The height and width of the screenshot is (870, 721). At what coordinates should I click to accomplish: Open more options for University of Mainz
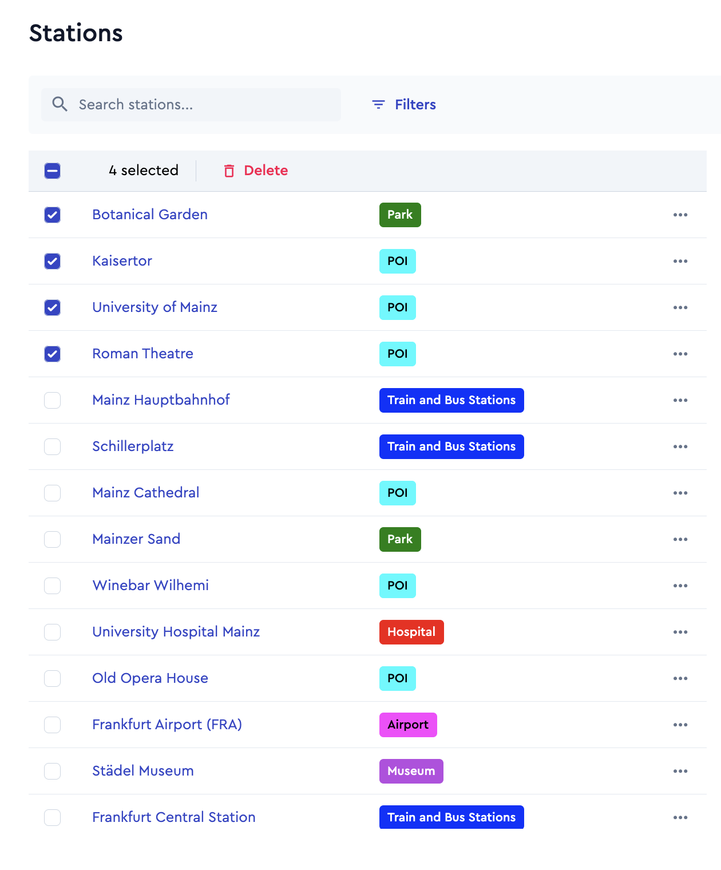click(x=680, y=307)
